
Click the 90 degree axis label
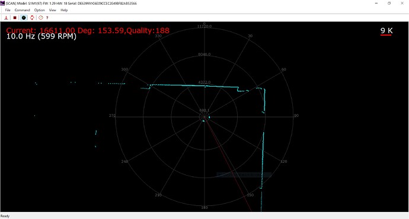pyautogui.click(x=296, y=116)
